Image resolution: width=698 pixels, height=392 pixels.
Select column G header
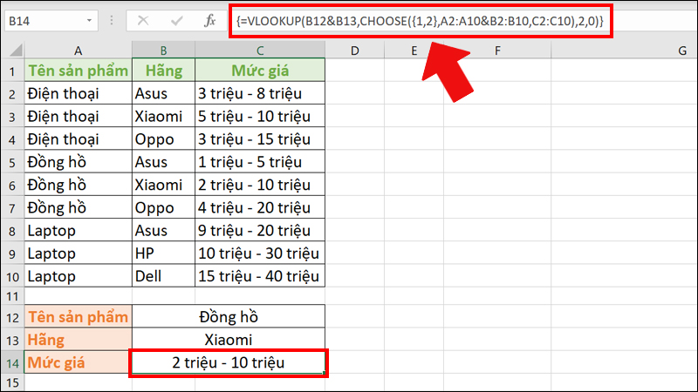(x=624, y=51)
